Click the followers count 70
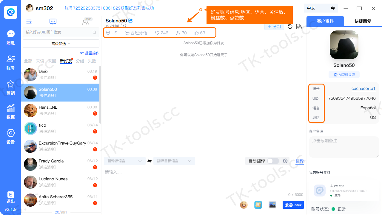The height and width of the screenshot is (215, 382). pyautogui.click(x=181, y=33)
